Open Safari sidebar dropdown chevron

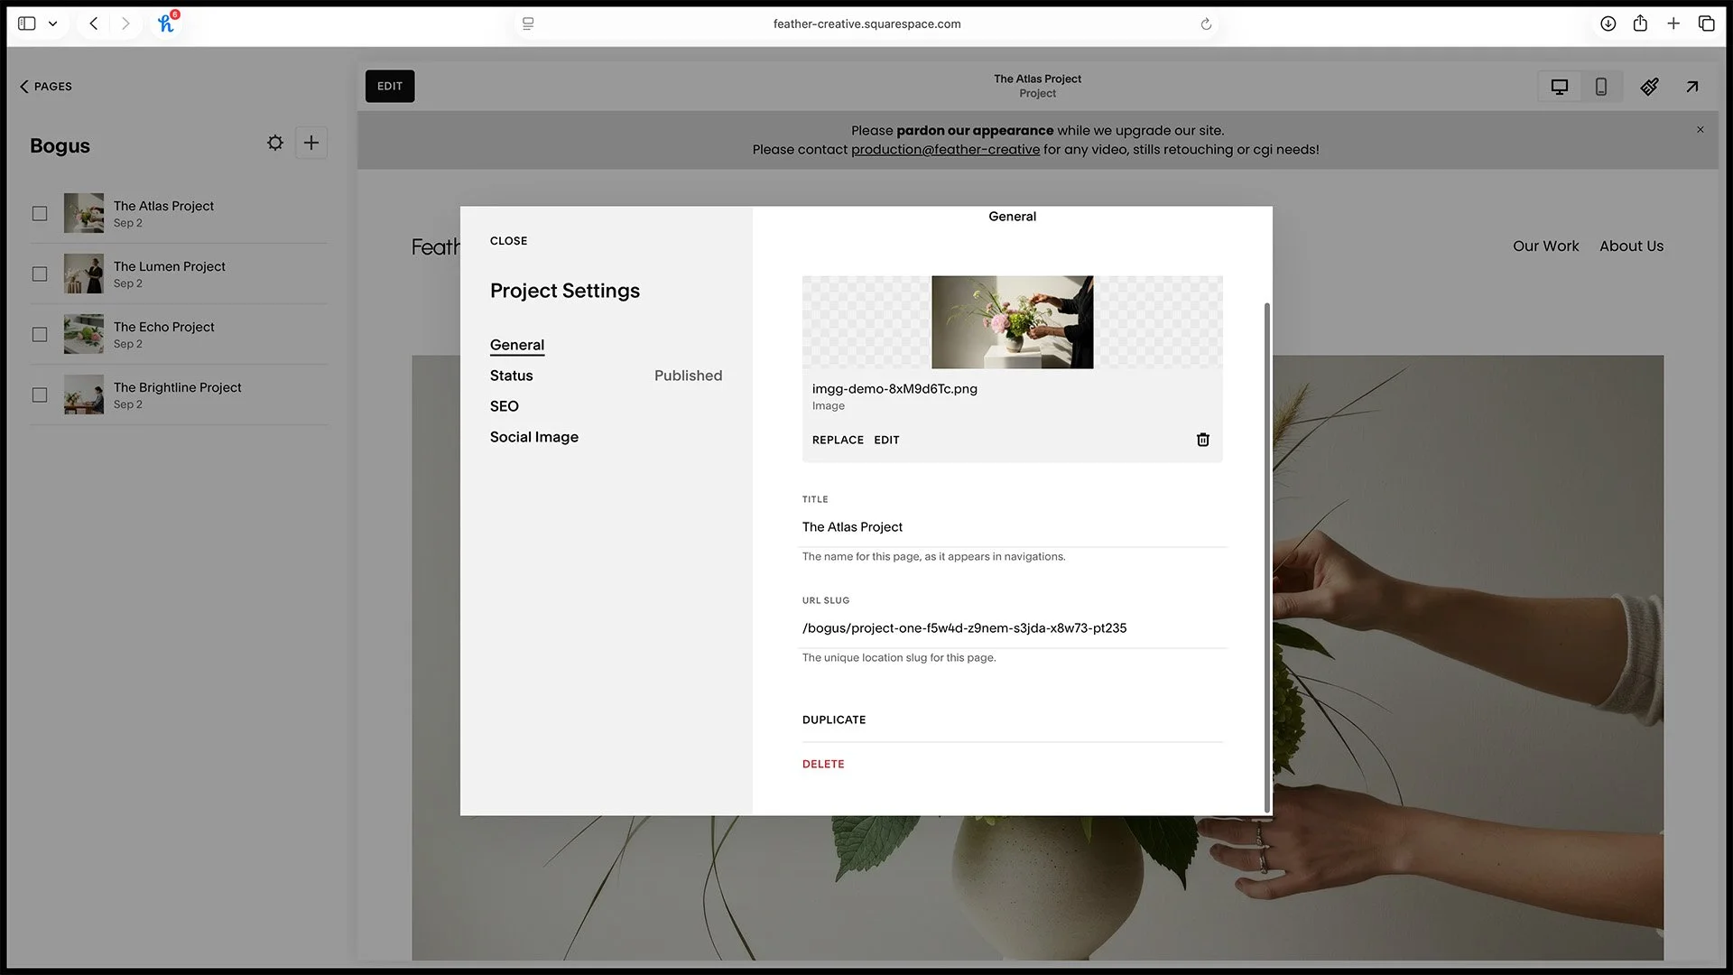pyautogui.click(x=53, y=24)
